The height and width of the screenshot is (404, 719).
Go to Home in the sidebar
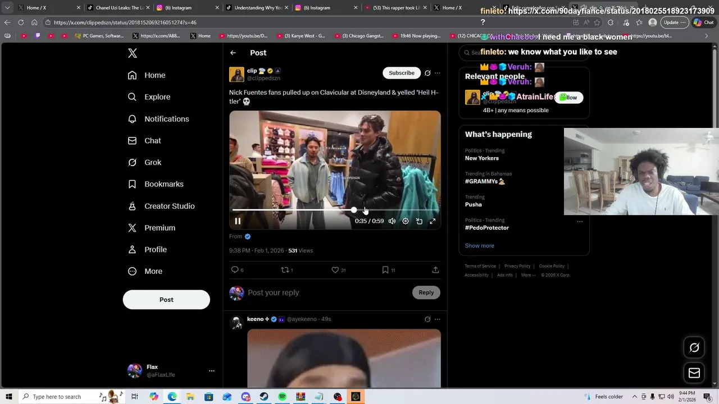coord(147,75)
